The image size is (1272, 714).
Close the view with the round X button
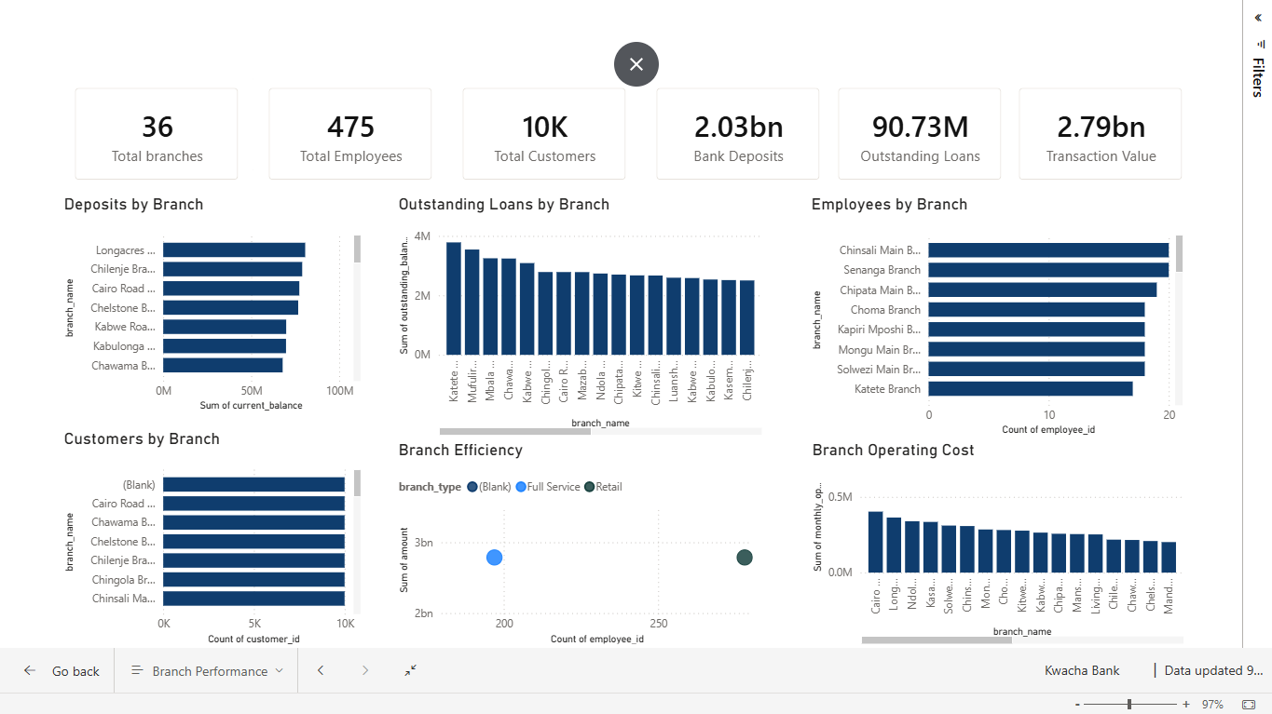[x=636, y=64]
